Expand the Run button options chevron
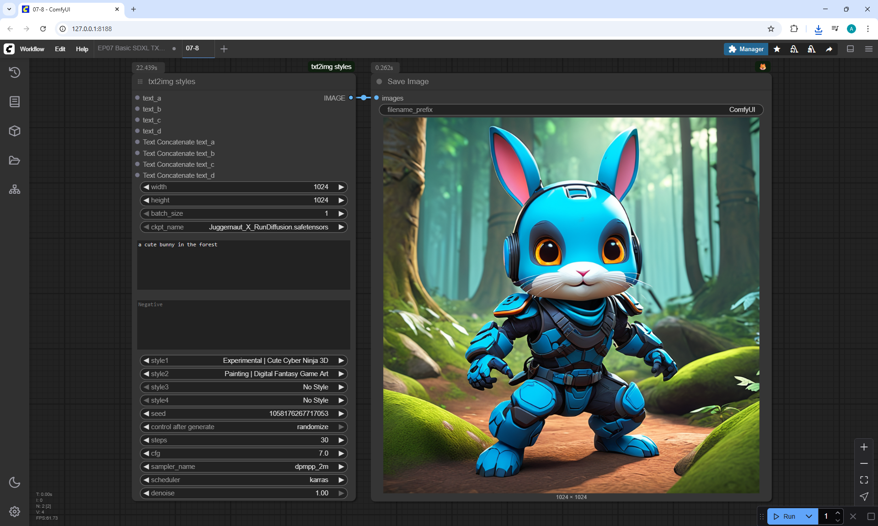Image resolution: width=878 pixels, height=526 pixels. tap(809, 516)
